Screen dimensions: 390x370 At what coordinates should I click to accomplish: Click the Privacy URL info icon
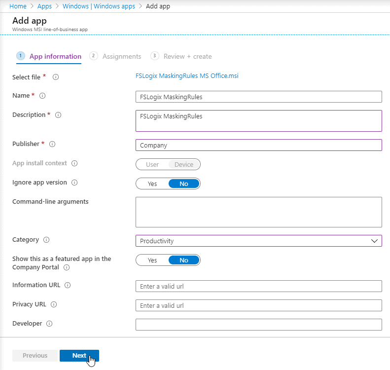pos(54,304)
